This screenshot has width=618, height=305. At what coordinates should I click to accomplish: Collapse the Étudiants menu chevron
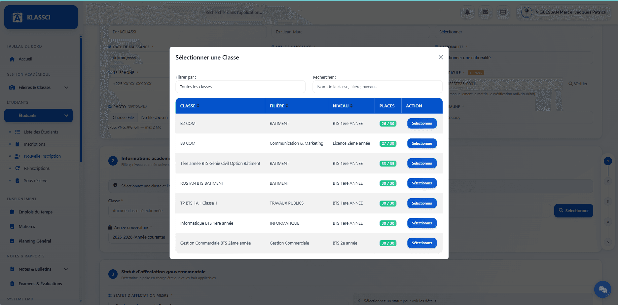[66, 116]
